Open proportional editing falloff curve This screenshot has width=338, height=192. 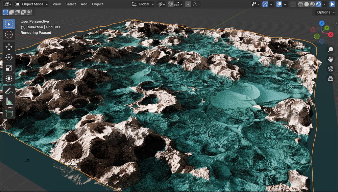[x=196, y=4]
